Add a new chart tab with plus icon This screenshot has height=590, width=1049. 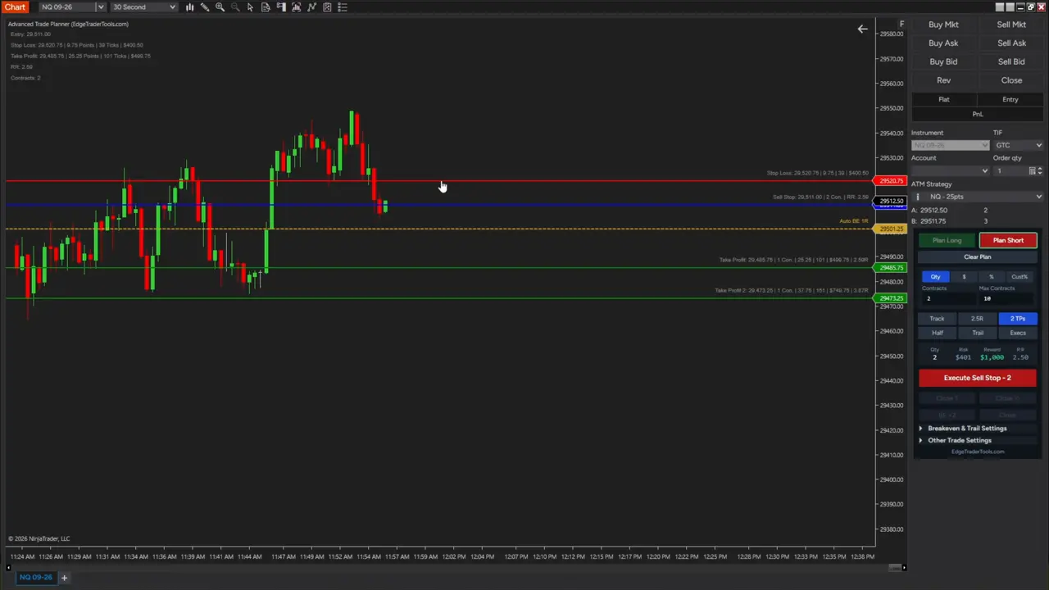pyautogui.click(x=64, y=578)
